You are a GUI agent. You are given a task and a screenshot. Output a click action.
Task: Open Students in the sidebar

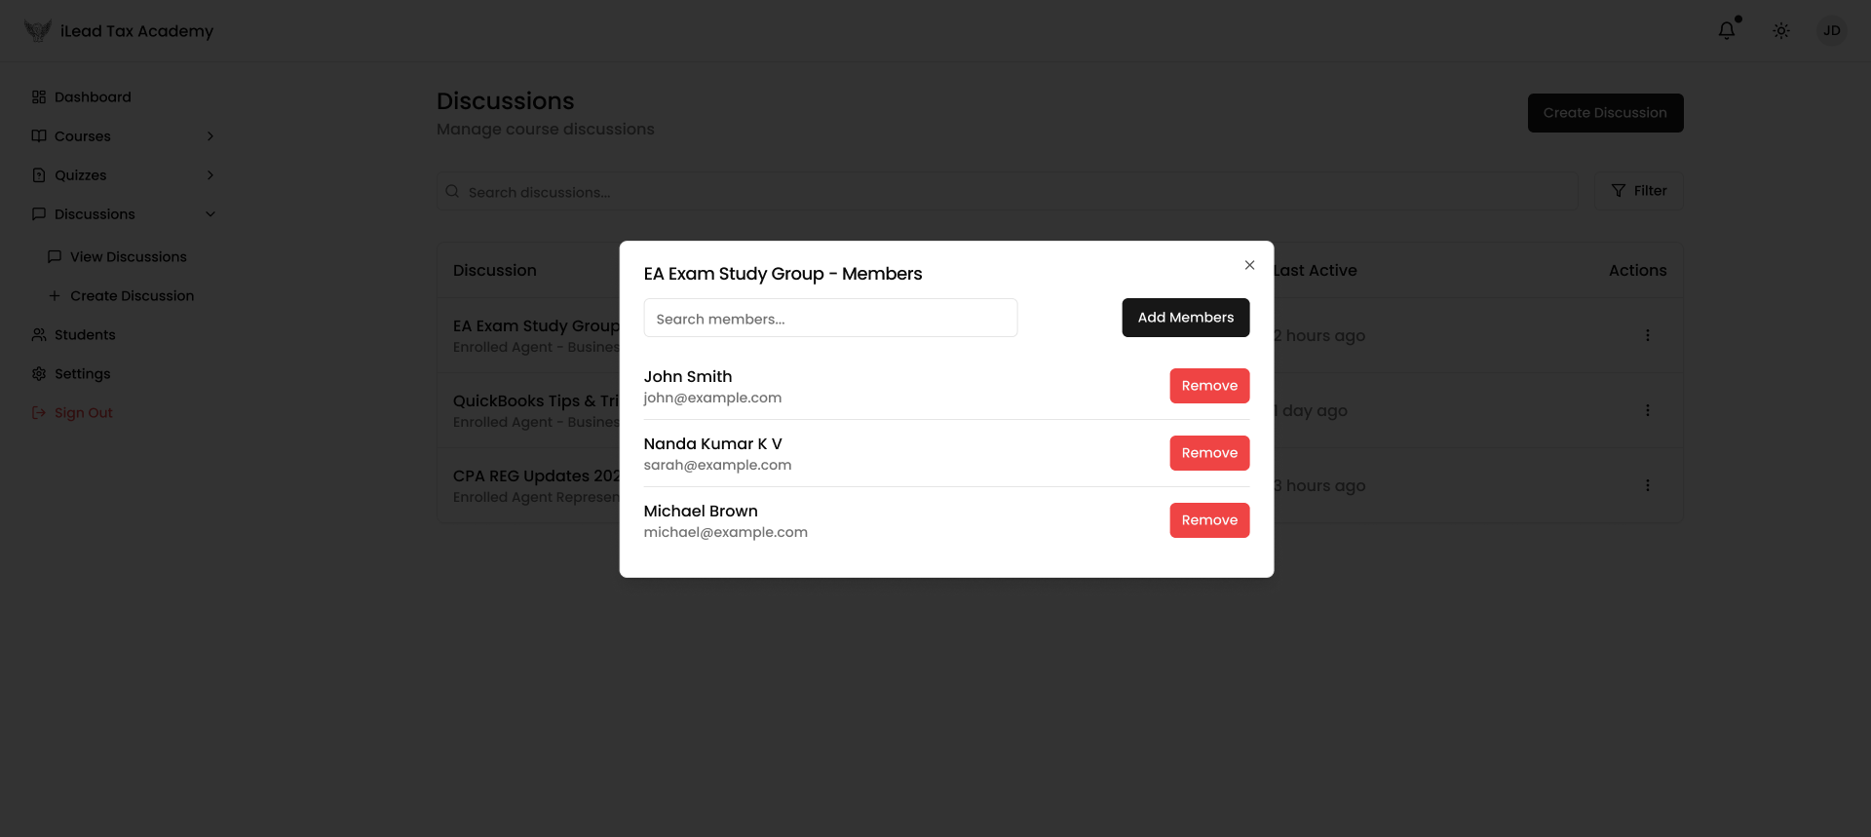85,335
